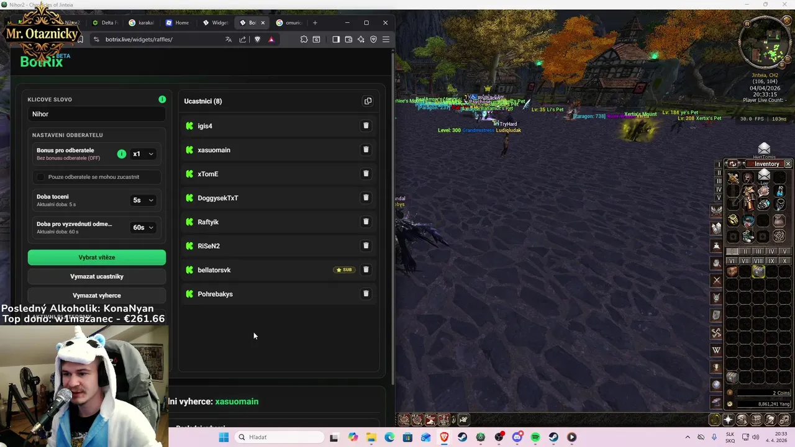The height and width of the screenshot is (447, 795).
Task: Remove bellatorsvk with the trash icon
Action: point(366,269)
